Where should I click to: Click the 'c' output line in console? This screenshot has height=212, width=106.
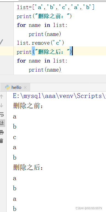[x=15, y=137]
